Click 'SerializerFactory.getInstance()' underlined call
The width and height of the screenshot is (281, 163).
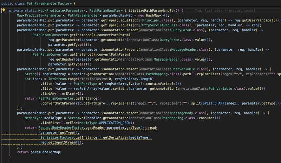pos(71,138)
